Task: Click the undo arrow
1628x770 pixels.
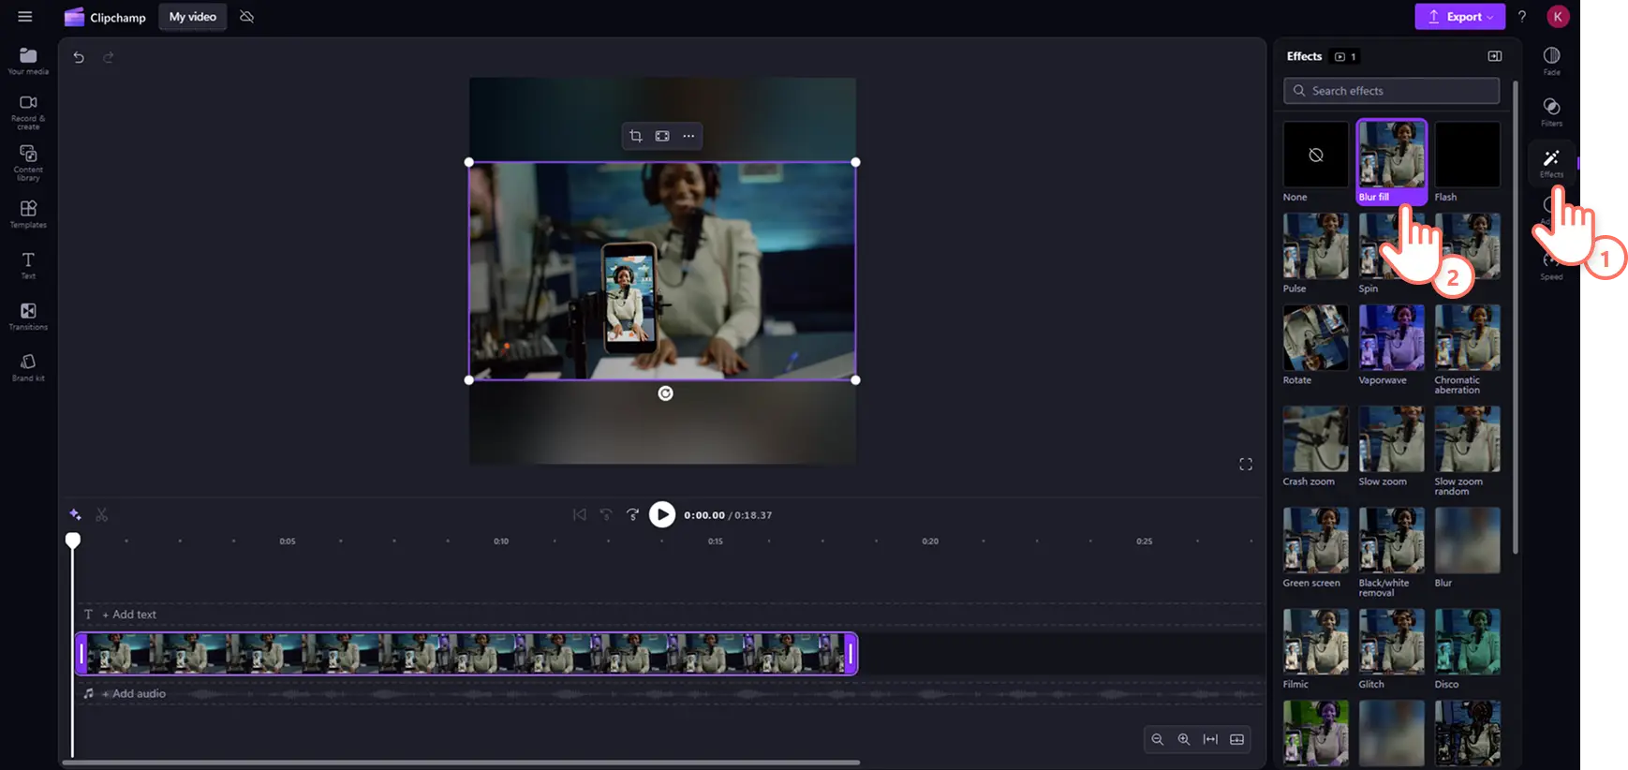Action: [x=79, y=57]
